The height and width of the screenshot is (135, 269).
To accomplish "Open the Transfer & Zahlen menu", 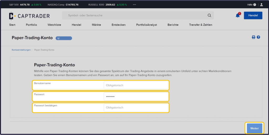I will (200, 25).
